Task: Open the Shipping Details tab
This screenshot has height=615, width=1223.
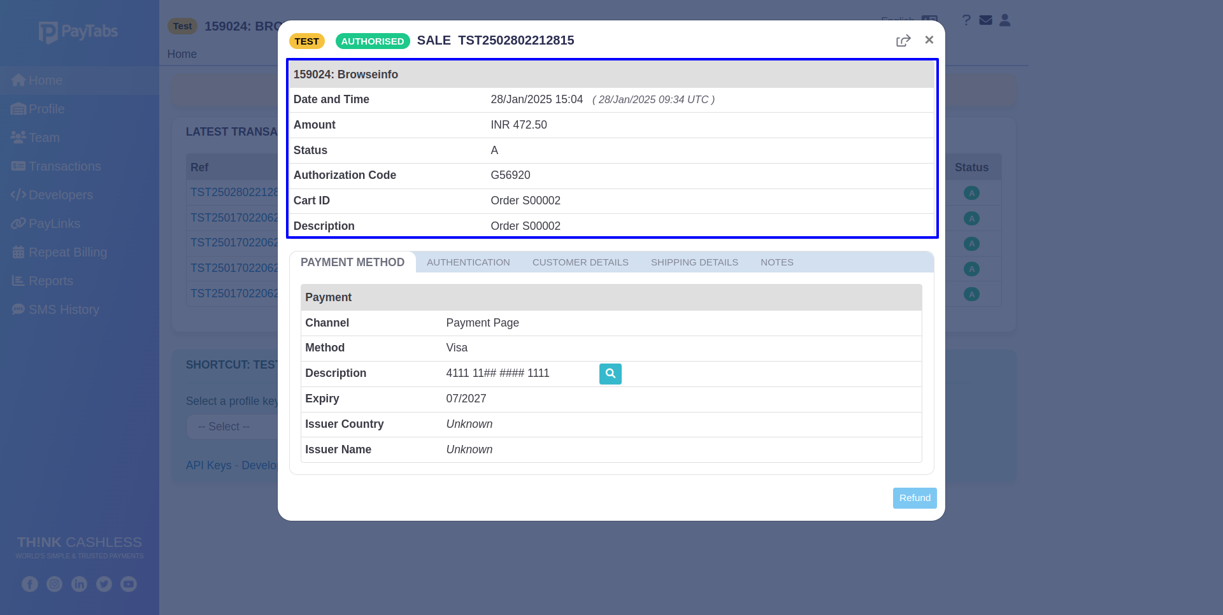Action: (694, 262)
